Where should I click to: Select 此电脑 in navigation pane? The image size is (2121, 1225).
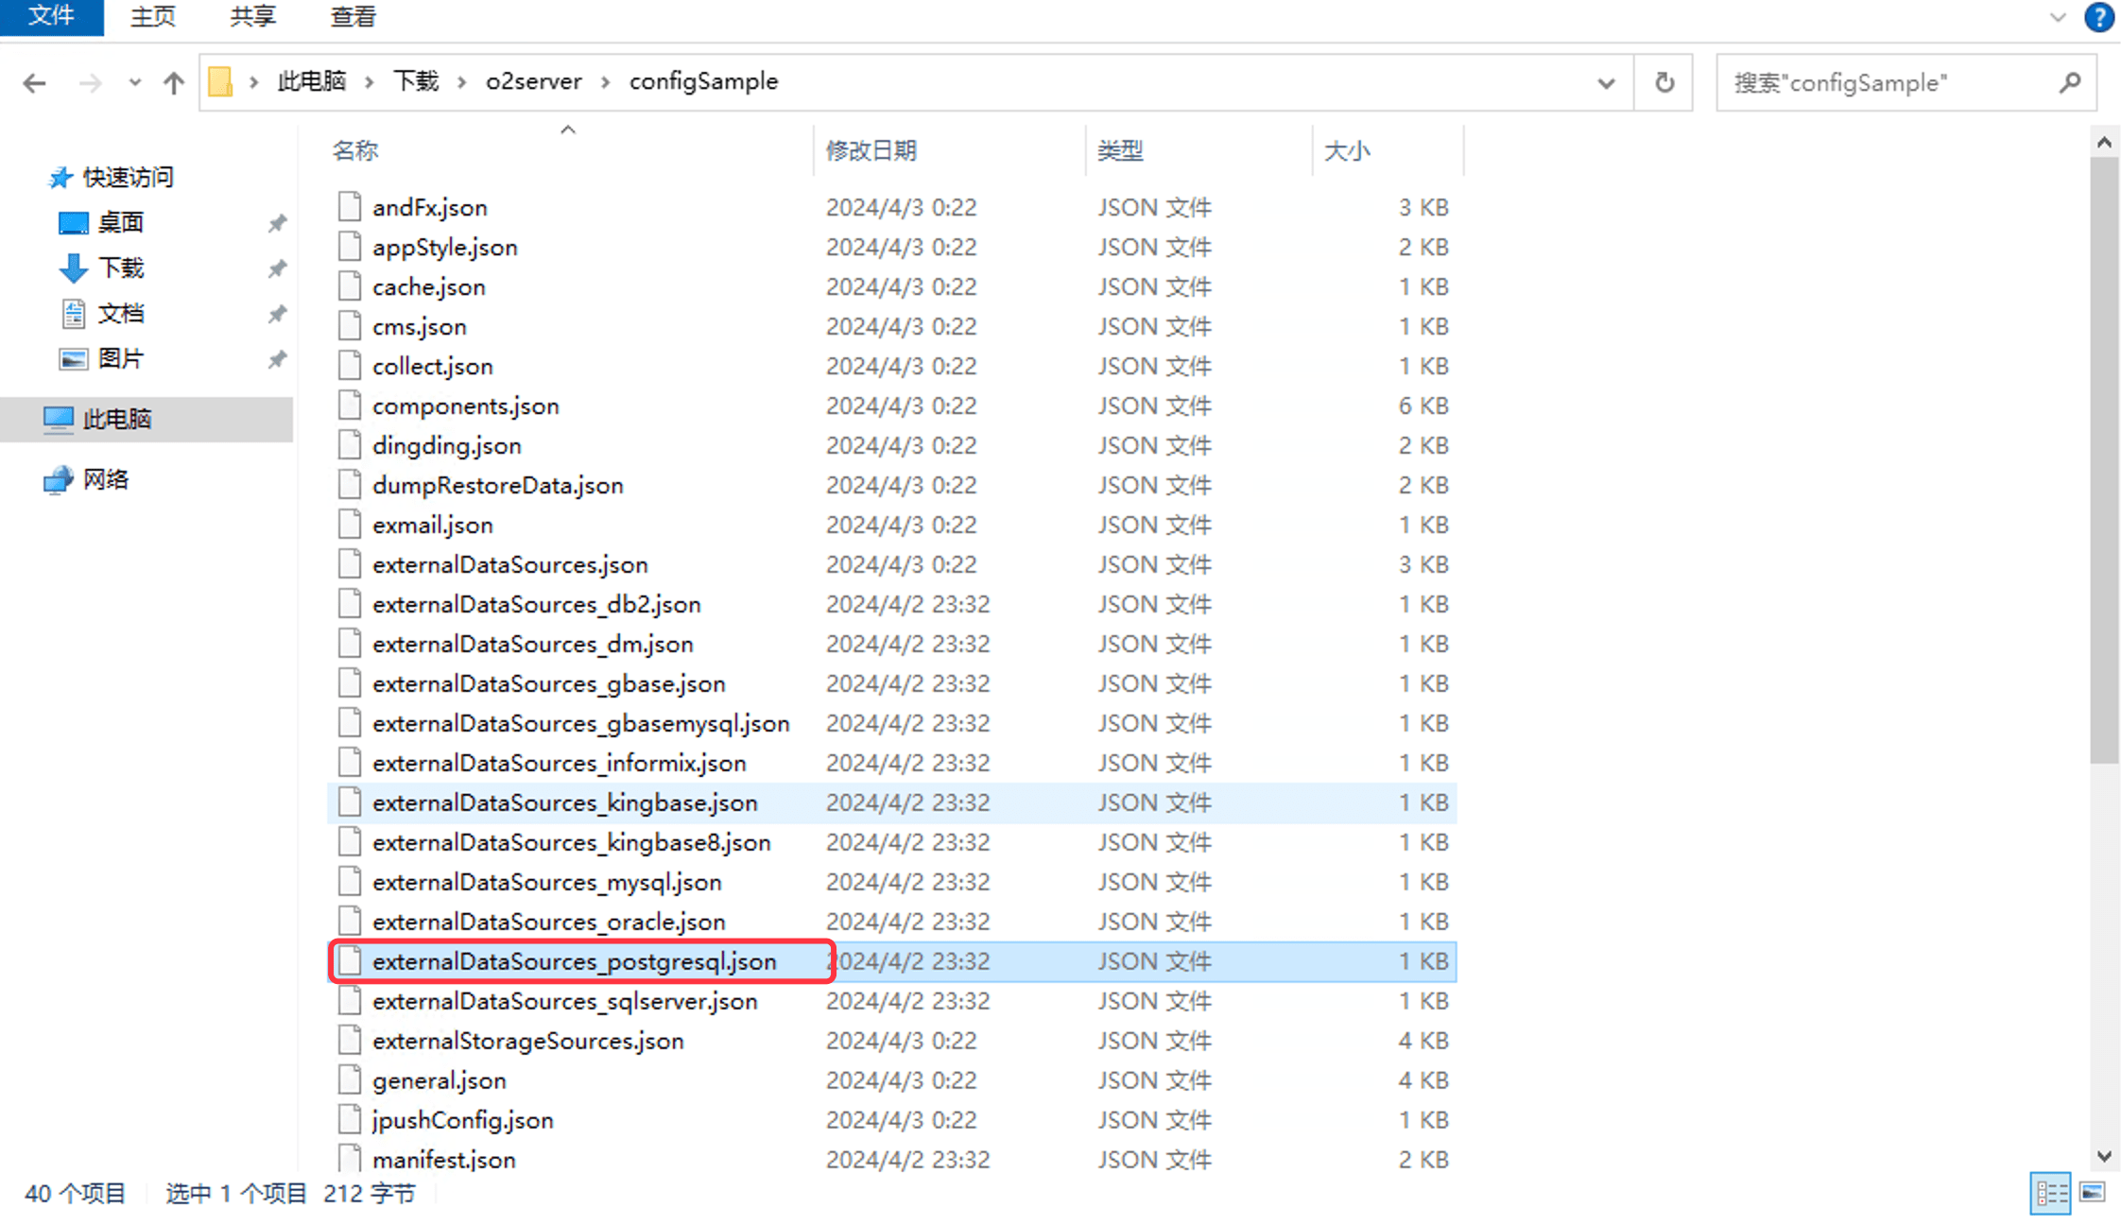(116, 419)
